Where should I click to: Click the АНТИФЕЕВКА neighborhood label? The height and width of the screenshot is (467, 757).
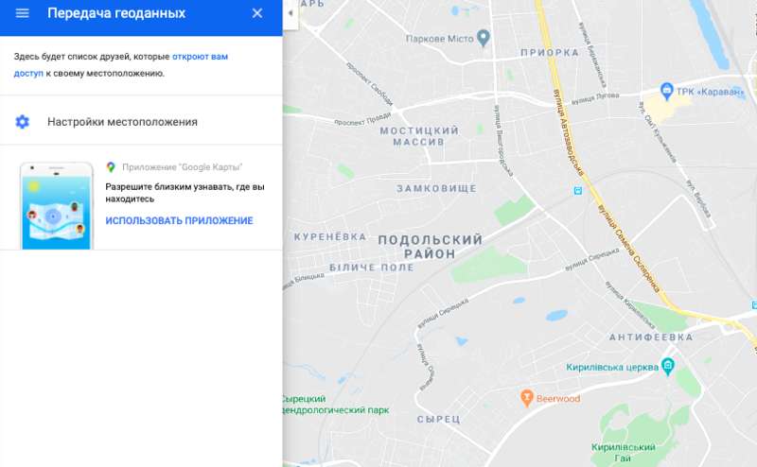[x=651, y=337]
